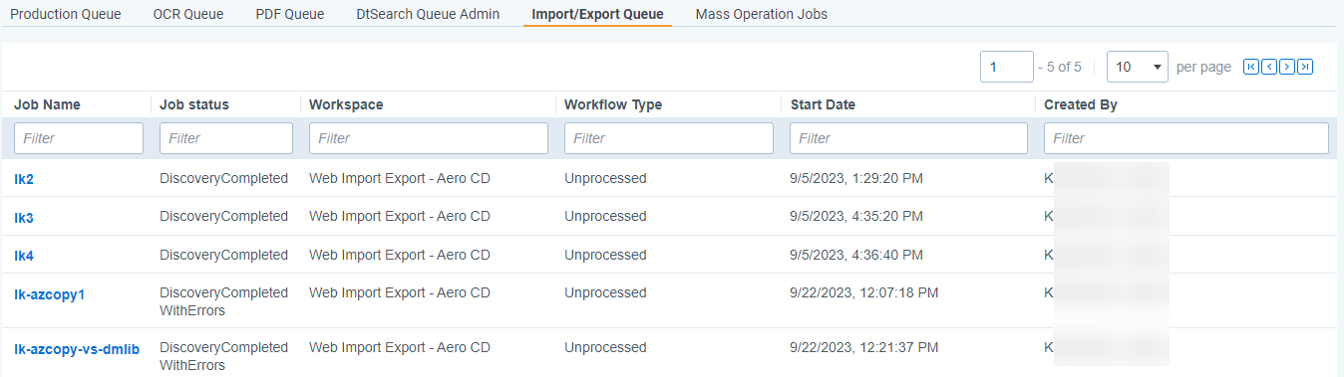Click the Created By filter field

point(1186,138)
